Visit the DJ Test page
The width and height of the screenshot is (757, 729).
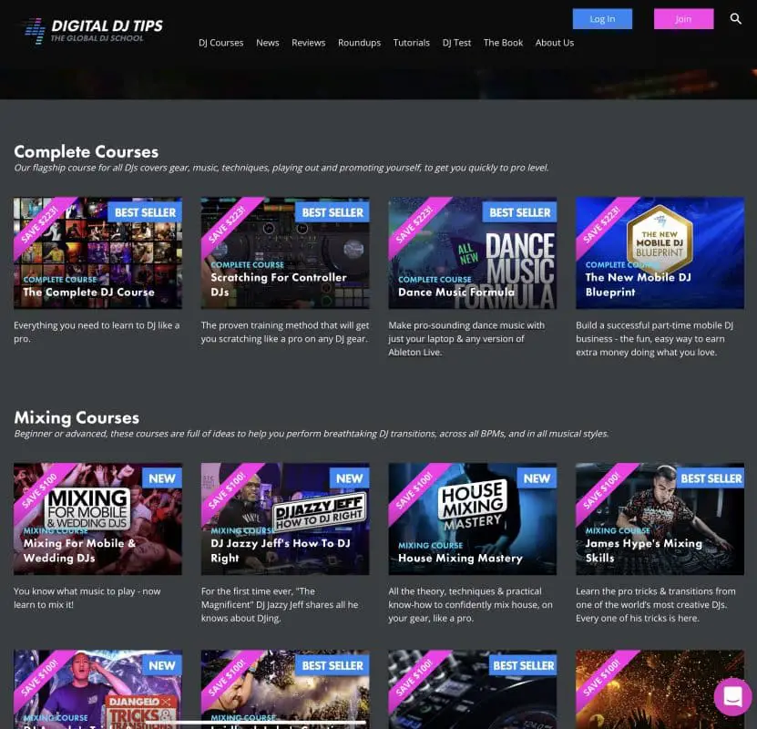(x=456, y=43)
